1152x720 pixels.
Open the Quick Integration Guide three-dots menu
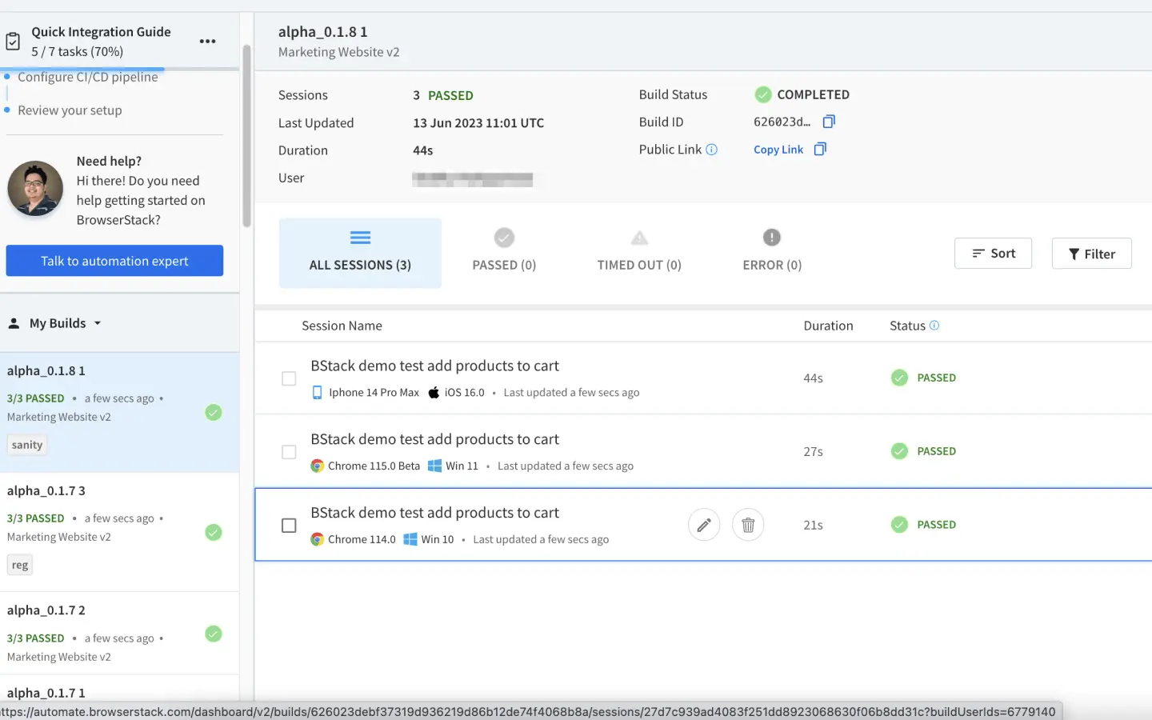click(x=207, y=42)
